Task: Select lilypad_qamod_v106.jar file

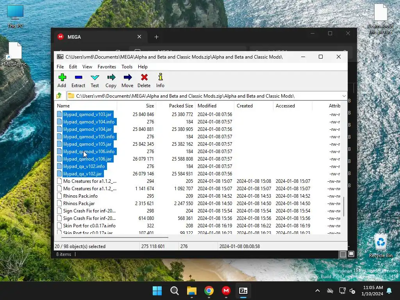Action: click(x=87, y=159)
